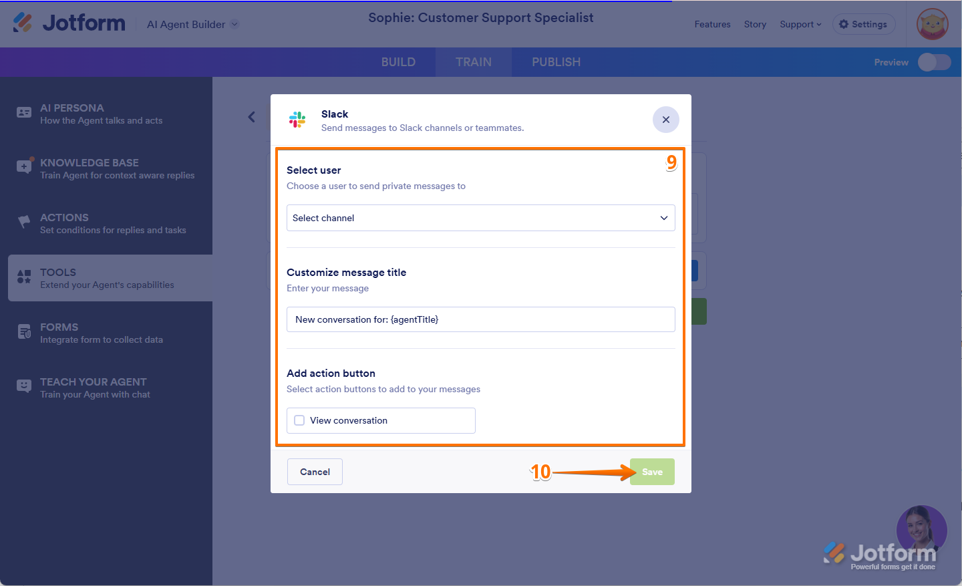This screenshot has height=586, width=962.
Task: Open the Tools section
Action: tap(110, 278)
